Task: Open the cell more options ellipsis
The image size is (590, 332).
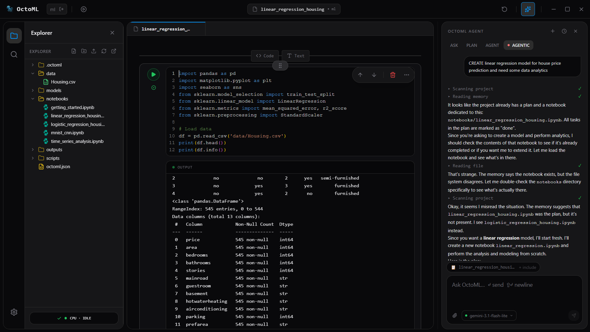Action: [407, 75]
